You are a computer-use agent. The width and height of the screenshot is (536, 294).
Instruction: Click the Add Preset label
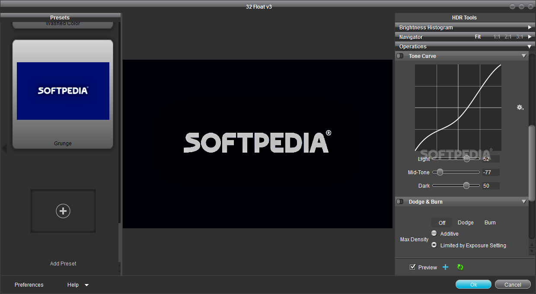pyautogui.click(x=63, y=263)
